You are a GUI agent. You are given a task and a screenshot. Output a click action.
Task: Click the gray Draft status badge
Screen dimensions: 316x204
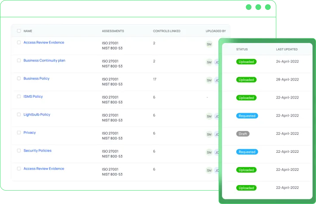243,134
